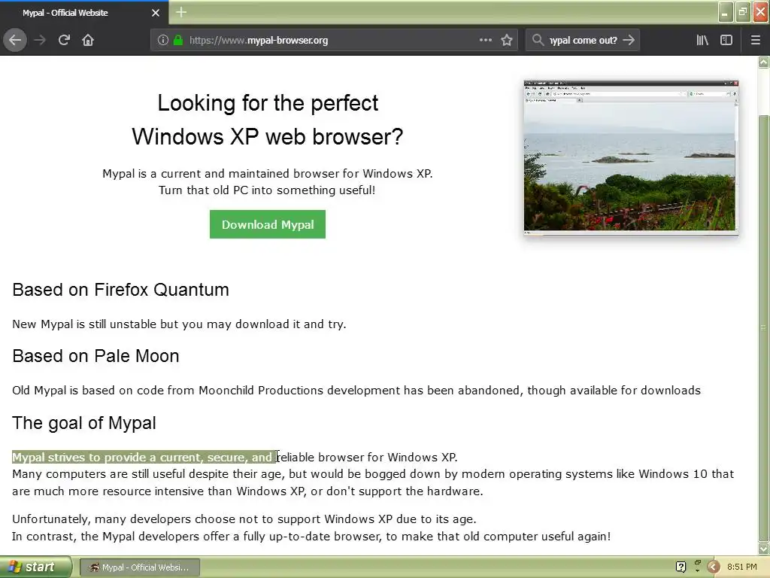Select the Mypal - Official Website tab
The image size is (770, 578).
pyautogui.click(x=84, y=13)
